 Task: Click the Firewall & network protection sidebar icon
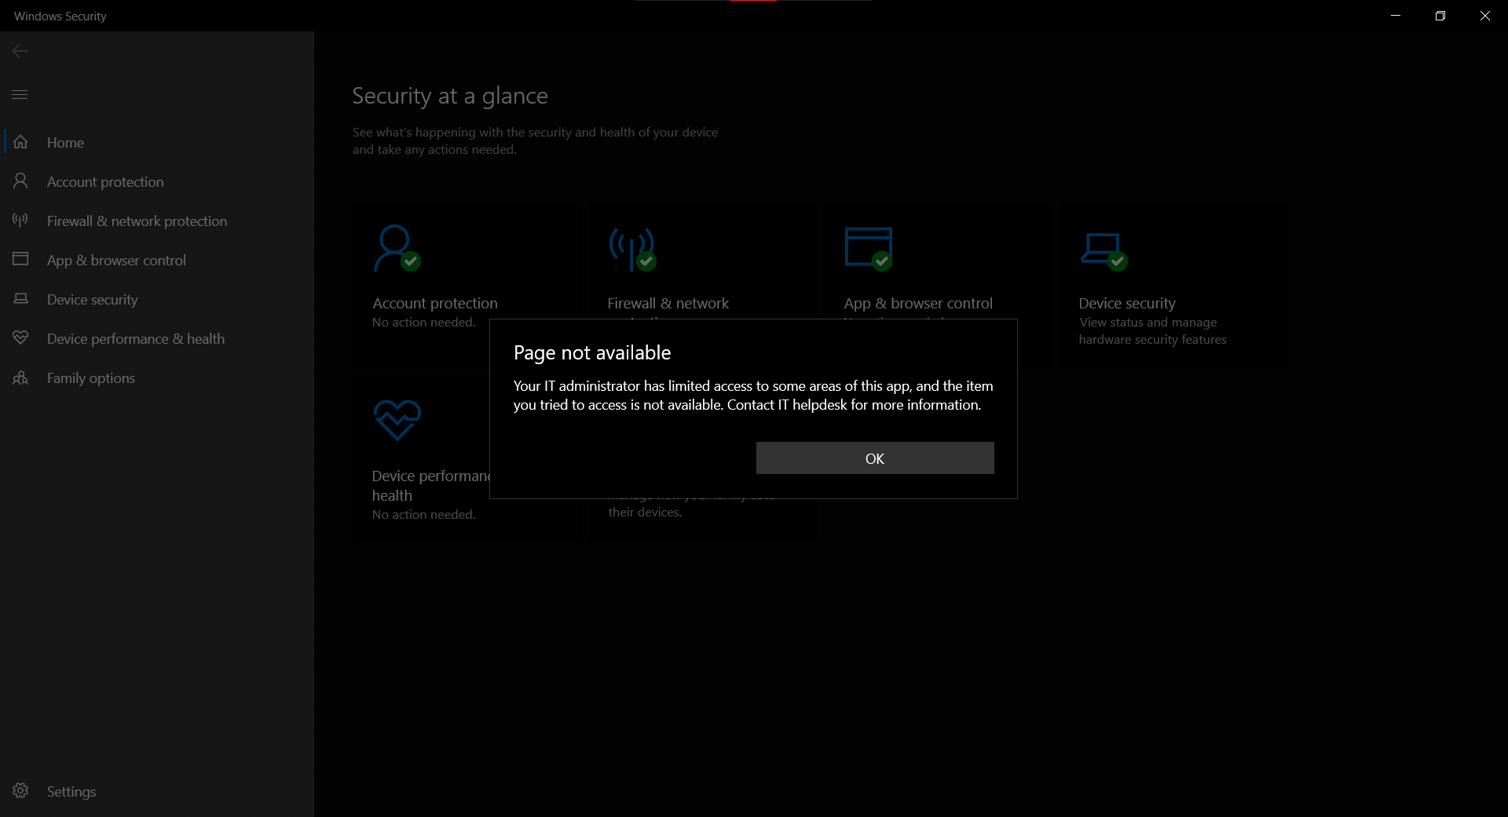pyautogui.click(x=20, y=221)
